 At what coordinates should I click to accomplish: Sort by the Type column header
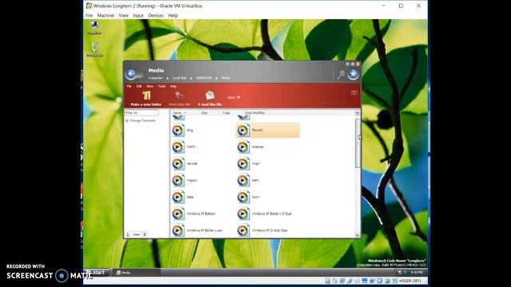tap(226, 112)
